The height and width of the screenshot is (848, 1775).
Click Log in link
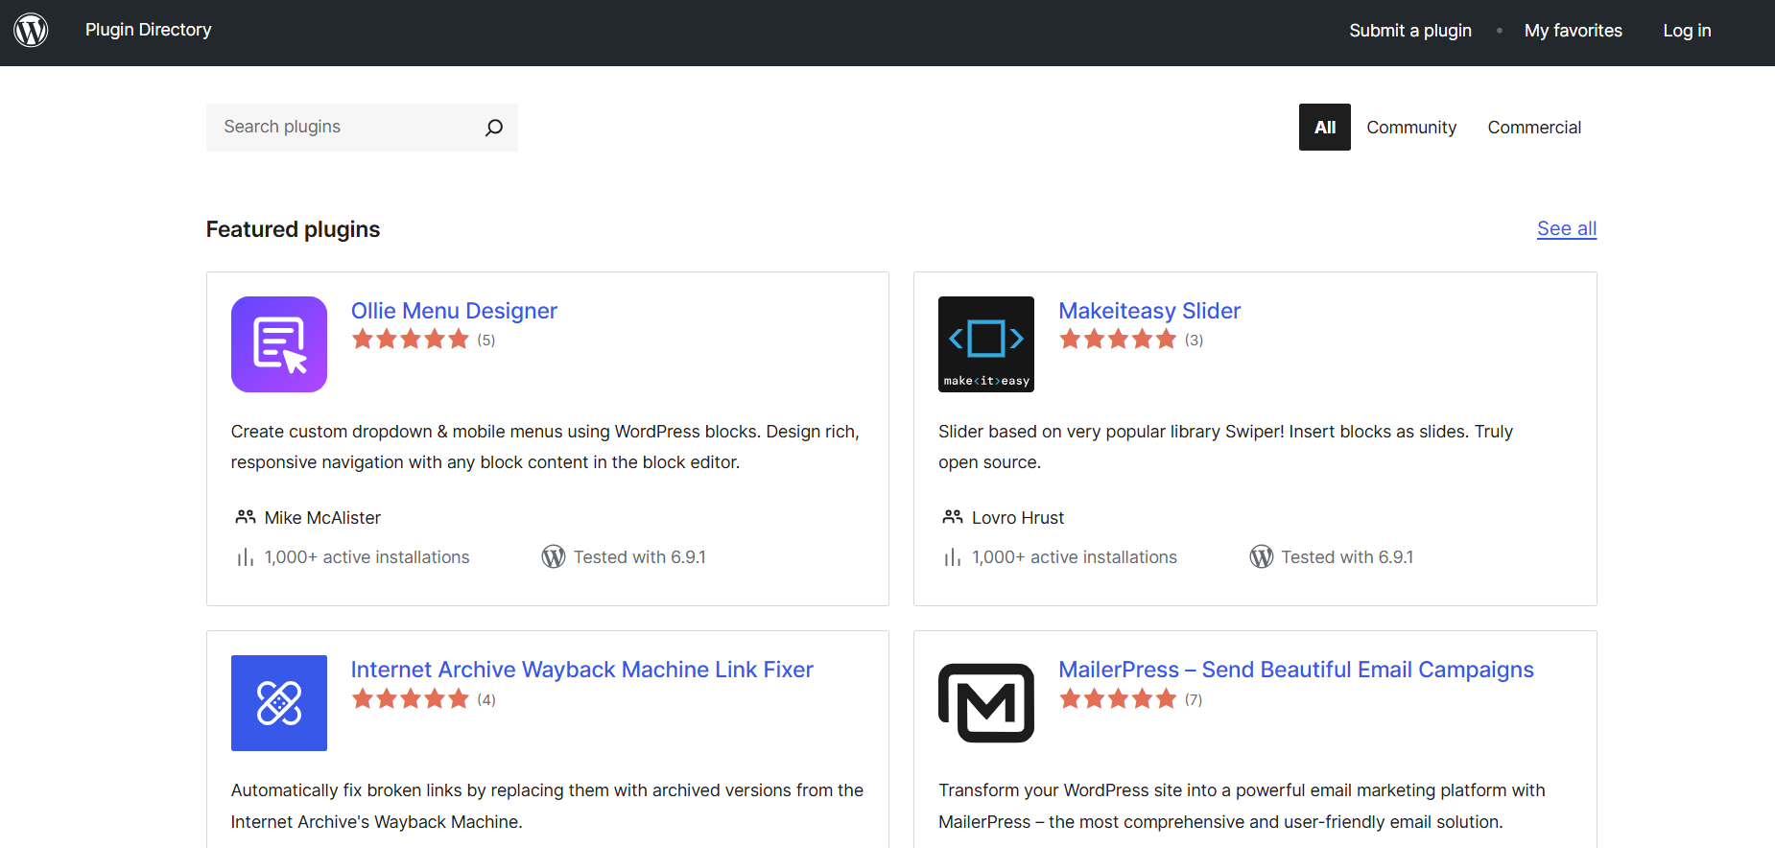click(1687, 31)
